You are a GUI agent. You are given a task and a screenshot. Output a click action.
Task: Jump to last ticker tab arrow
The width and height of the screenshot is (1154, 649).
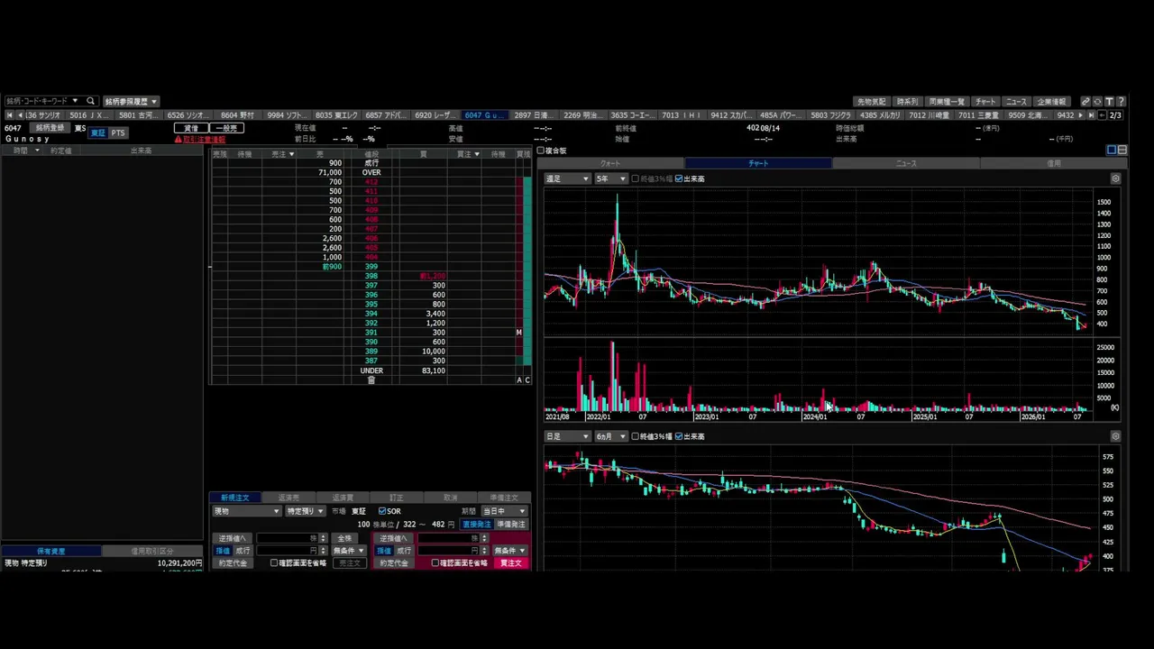1091,115
